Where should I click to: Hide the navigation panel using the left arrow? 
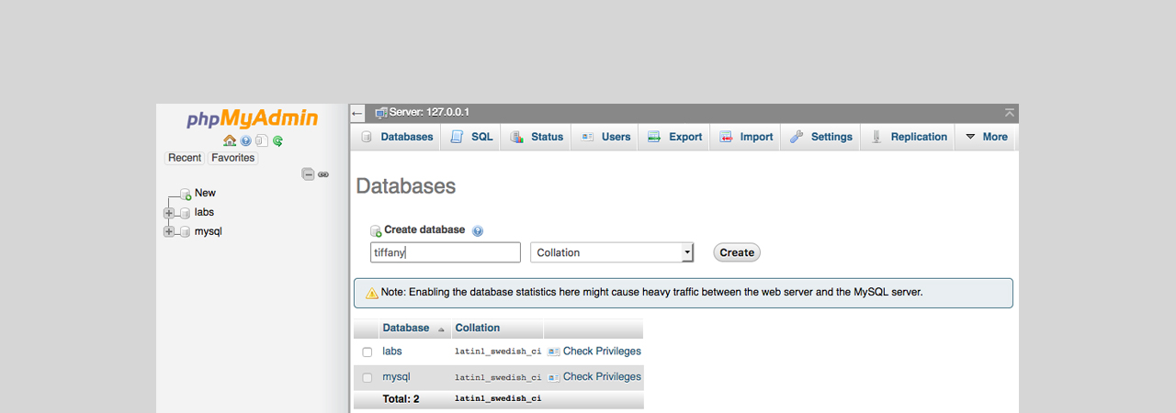pyautogui.click(x=357, y=113)
